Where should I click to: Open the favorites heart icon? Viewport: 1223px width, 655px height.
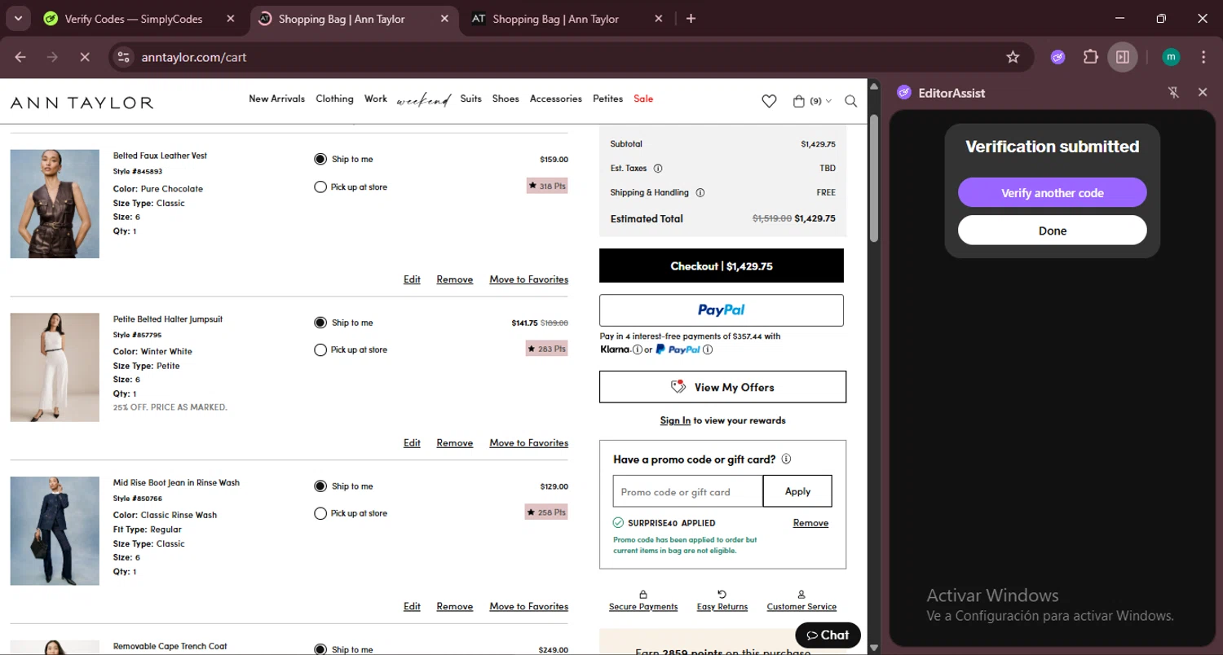769,101
